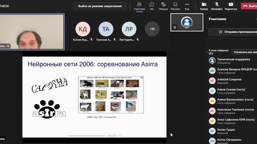Click the pinned speaker video thumbnail
This screenshot has width=257, height=144.
coord(32,32)
